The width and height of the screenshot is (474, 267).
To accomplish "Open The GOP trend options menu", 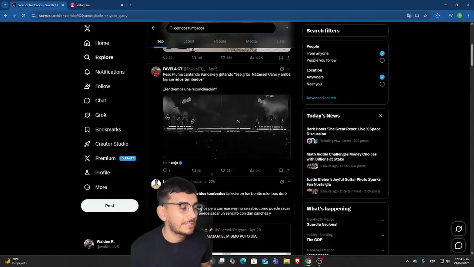I will click(x=382, y=235).
